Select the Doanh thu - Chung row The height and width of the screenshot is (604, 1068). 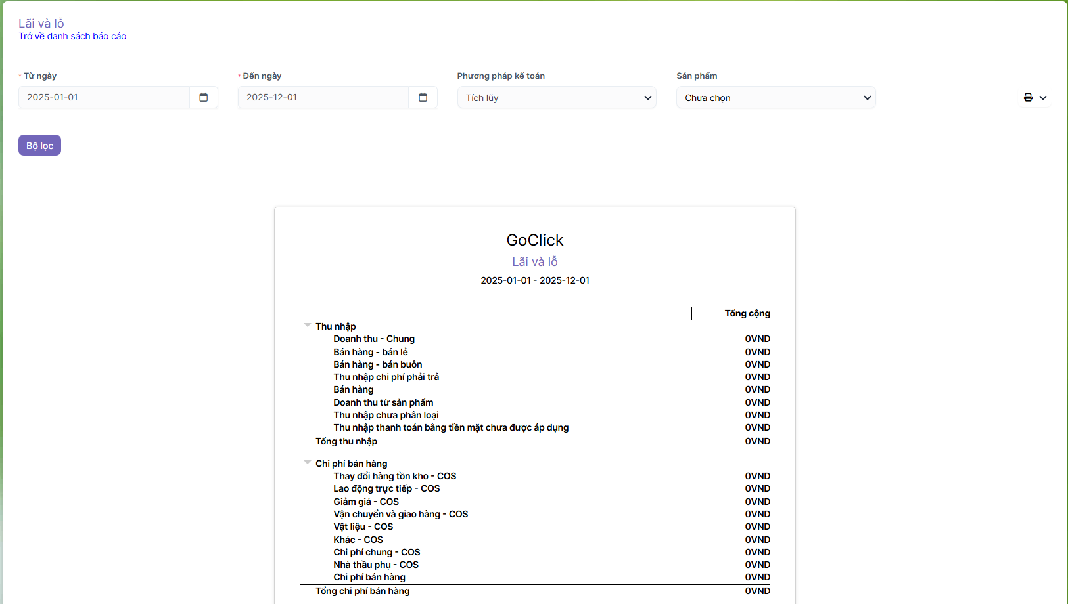374,339
